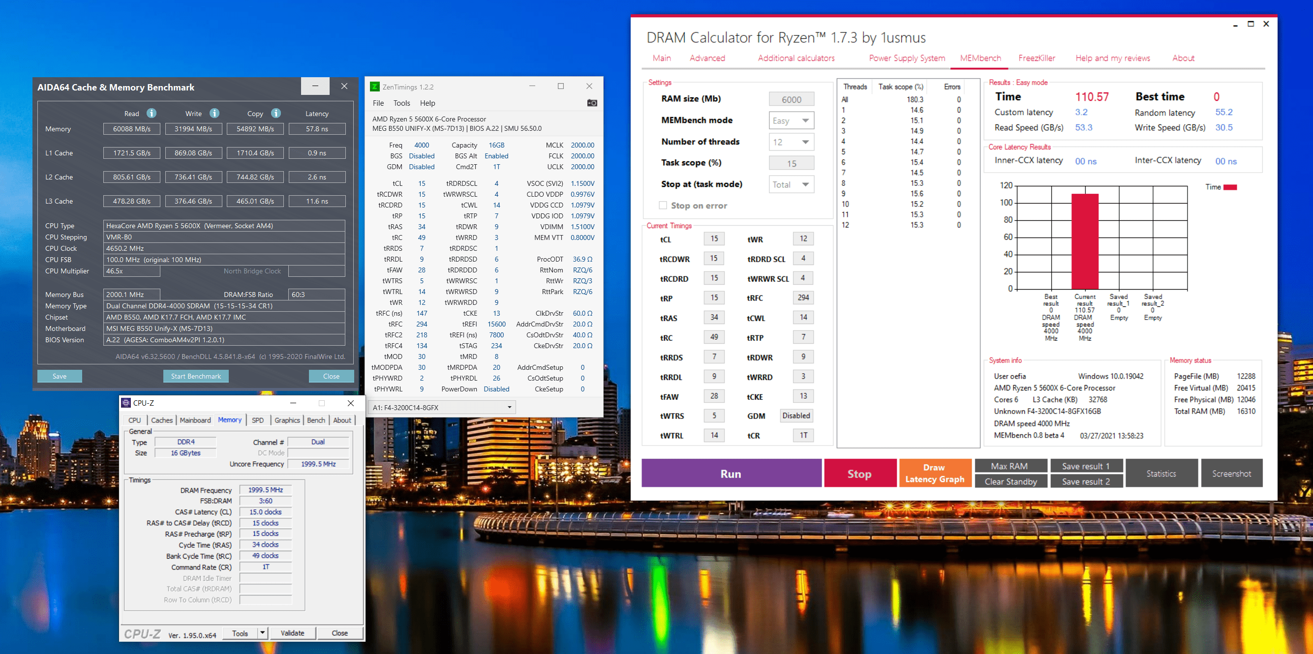Enable the Stop on error checkbox
This screenshot has height=654, width=1313.
[663, 205]
